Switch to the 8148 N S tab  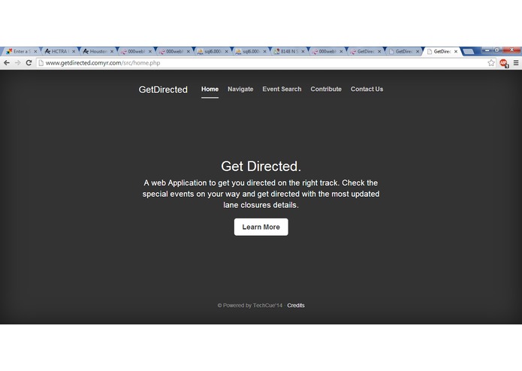point(288,52)
